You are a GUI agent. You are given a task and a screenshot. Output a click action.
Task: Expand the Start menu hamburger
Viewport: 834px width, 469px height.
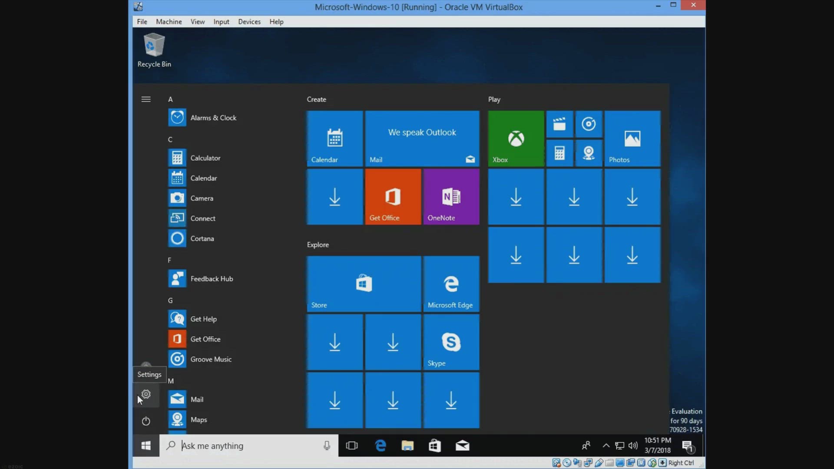point(146,99)
